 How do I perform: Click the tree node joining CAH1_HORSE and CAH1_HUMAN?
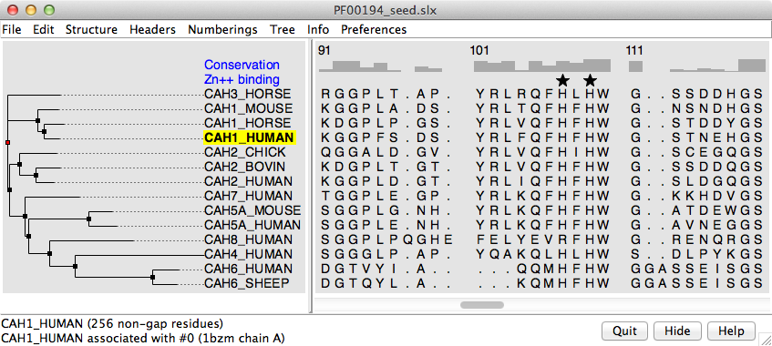coord(44,131)
